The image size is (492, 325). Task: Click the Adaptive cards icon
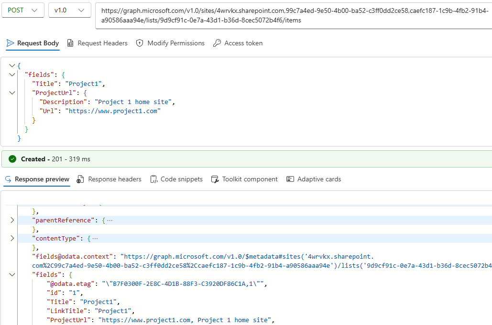point(290,179)
